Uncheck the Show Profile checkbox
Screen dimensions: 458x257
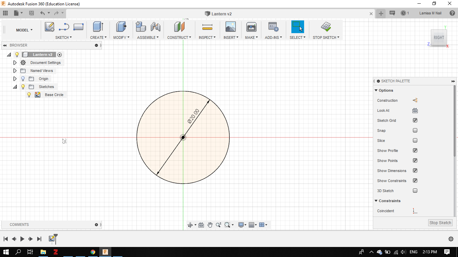tap(415, 151)
